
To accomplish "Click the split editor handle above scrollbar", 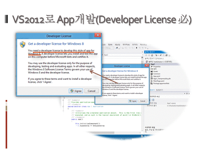I will pos(142,57).
